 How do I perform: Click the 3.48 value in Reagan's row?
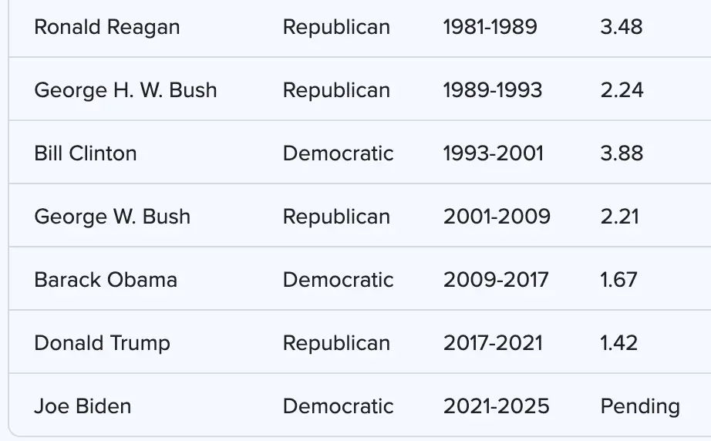(x=621, y=27)
